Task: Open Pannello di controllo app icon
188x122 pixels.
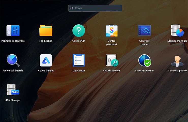Action: click(13, 31)
